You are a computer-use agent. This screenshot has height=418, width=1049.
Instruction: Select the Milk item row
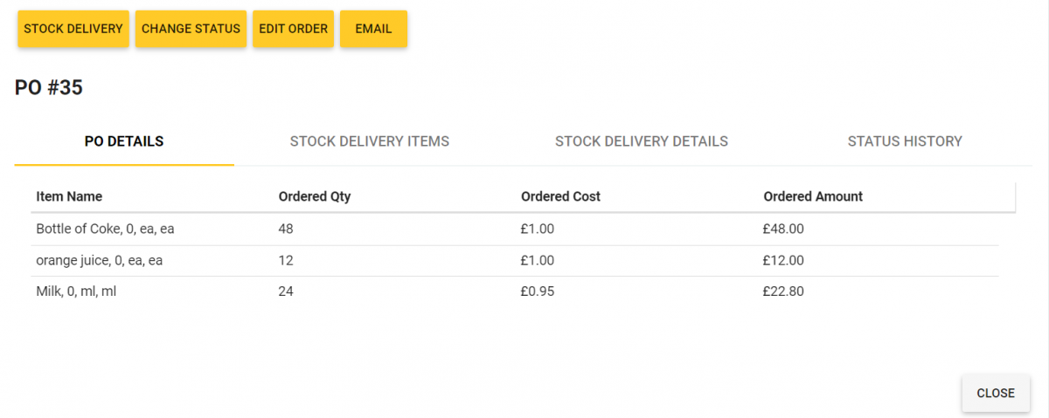[76, 292]
